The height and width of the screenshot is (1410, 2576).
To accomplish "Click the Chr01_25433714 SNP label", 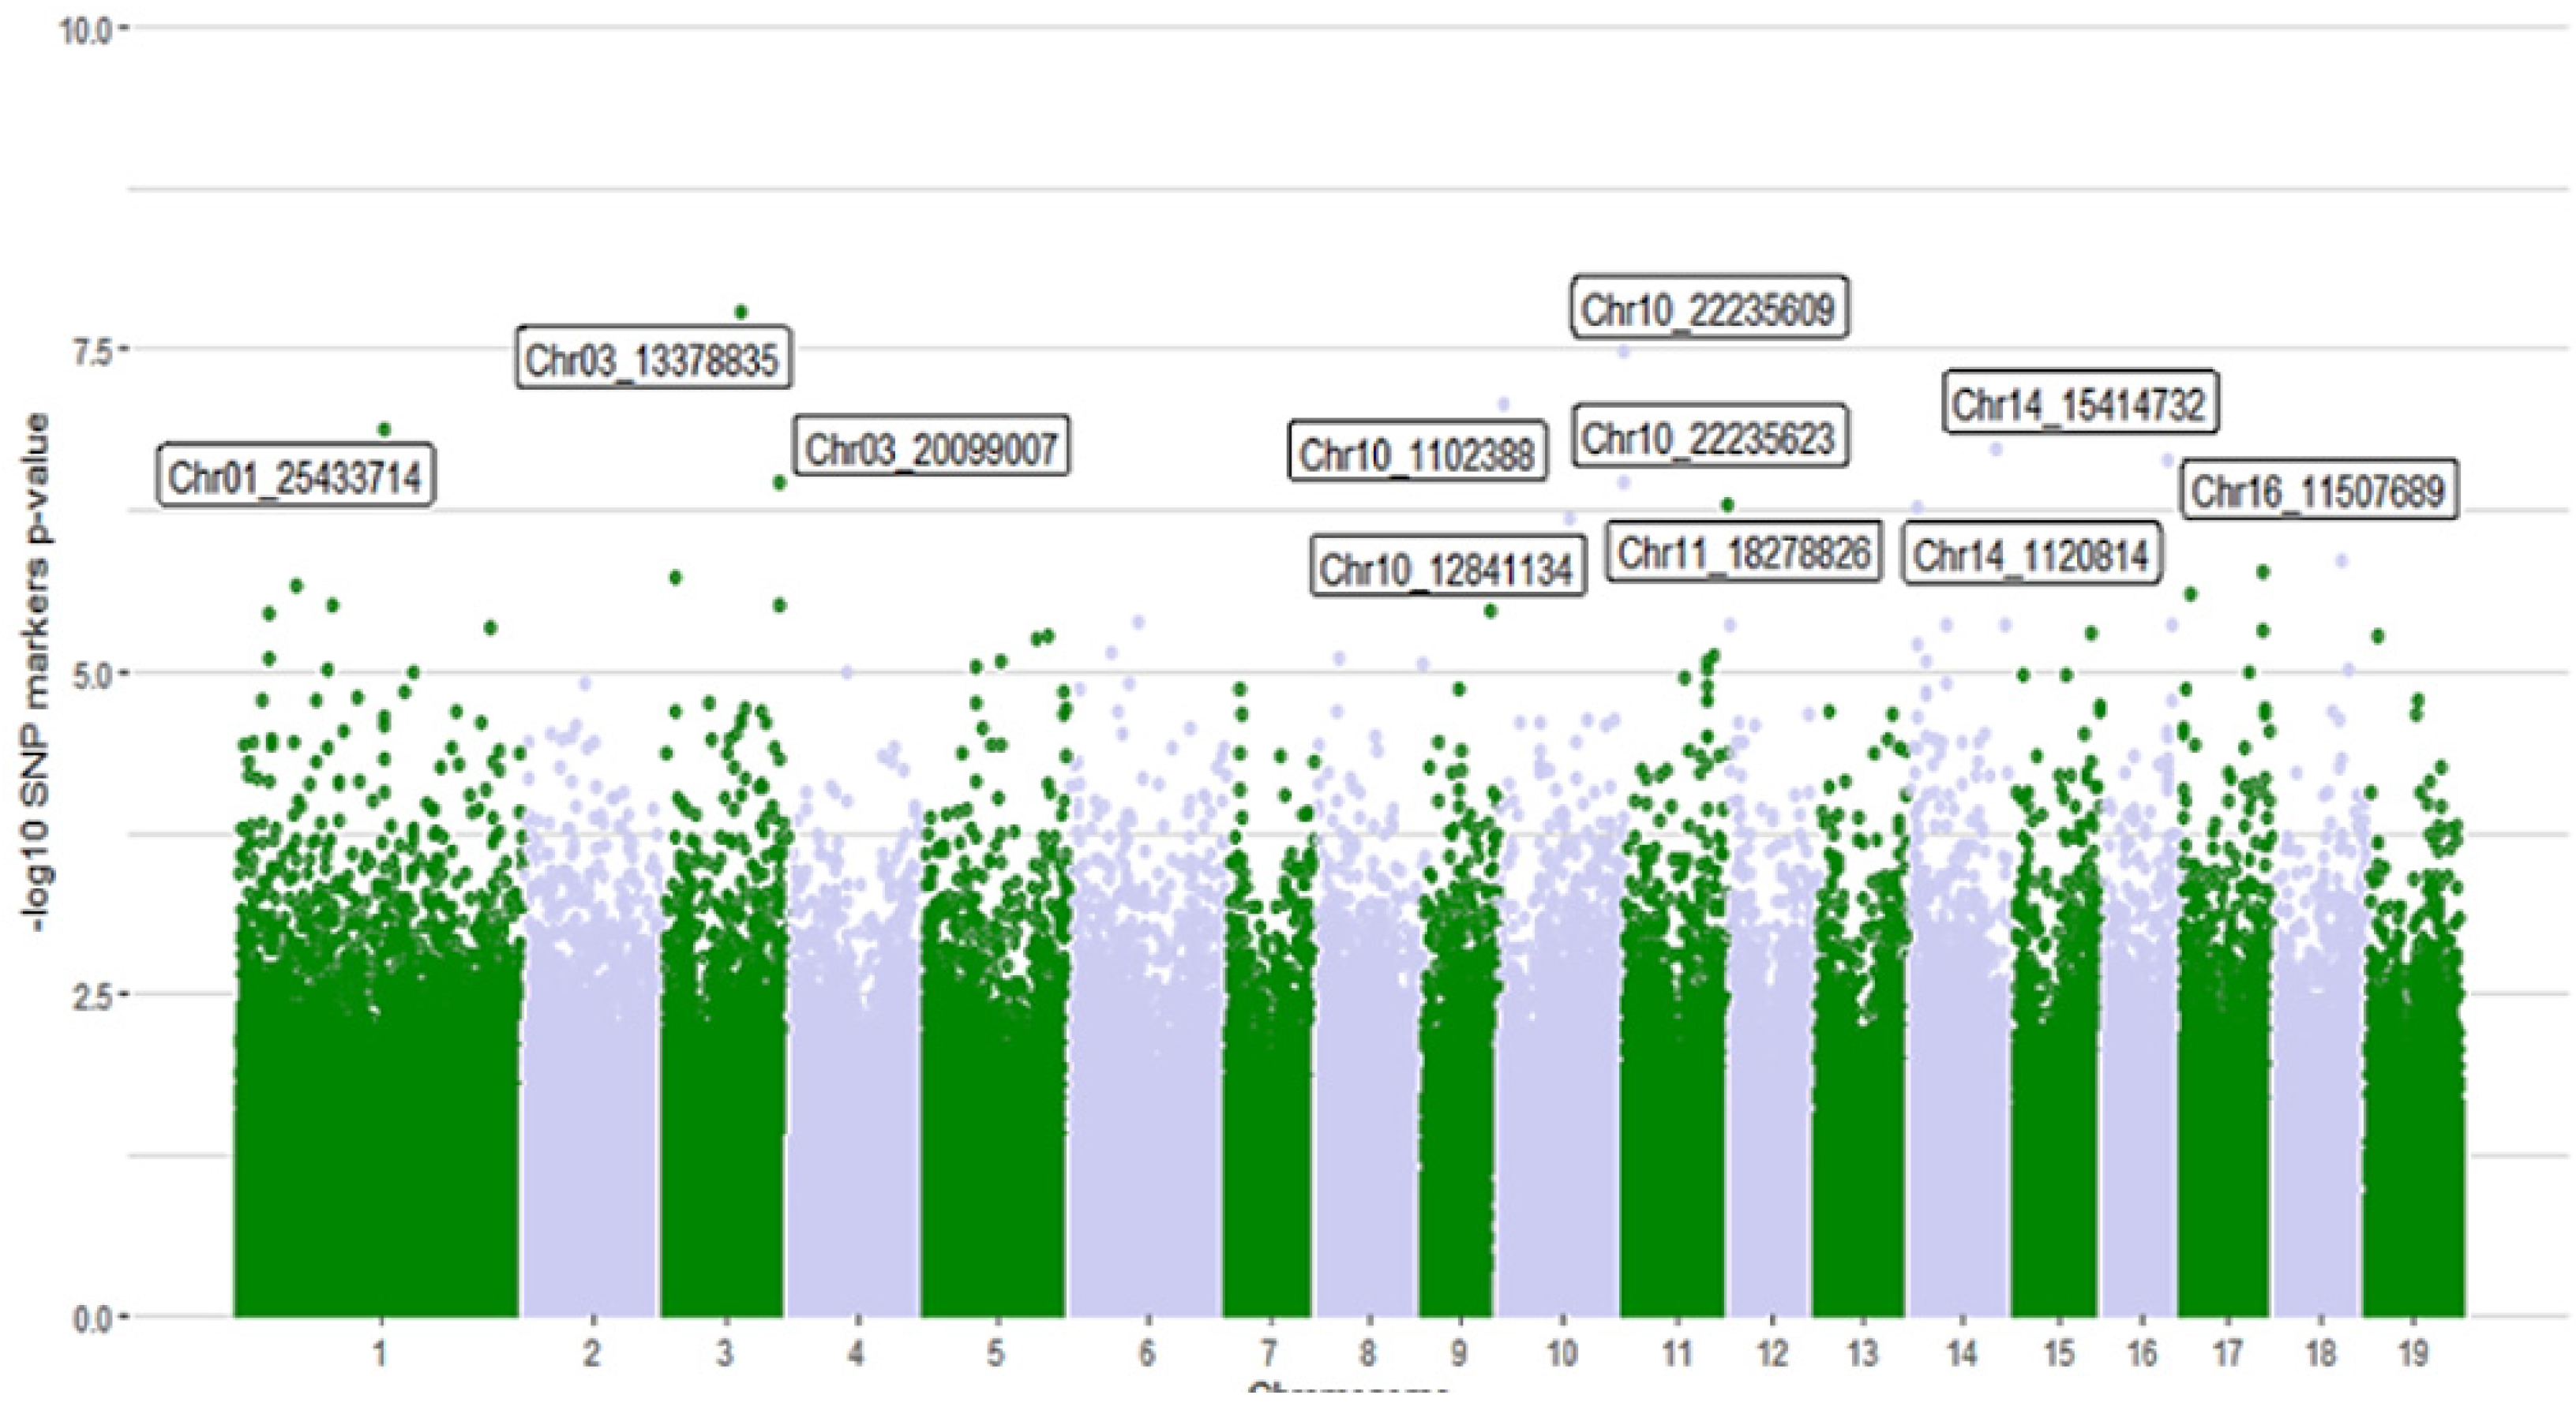I will tap(296, 477).
